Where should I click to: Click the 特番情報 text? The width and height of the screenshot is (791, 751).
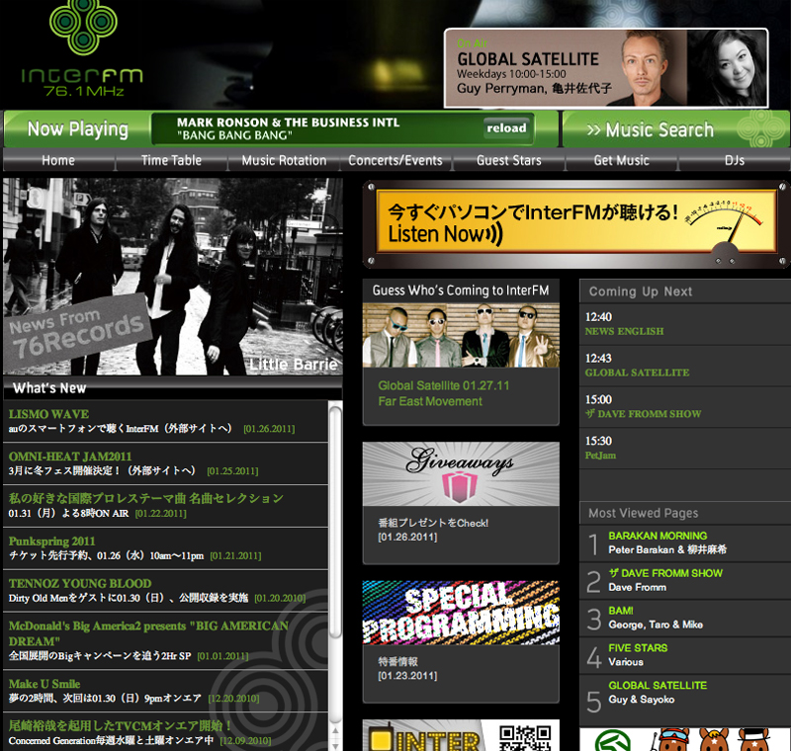[x=398, y=662]
